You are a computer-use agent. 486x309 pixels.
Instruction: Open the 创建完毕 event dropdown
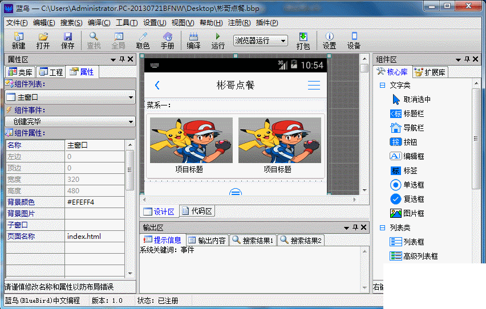(x=131, y=122)
